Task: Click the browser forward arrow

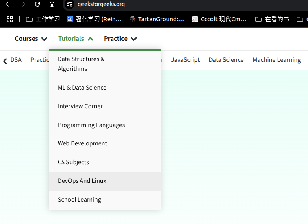Action: click(x=23, y=4)
